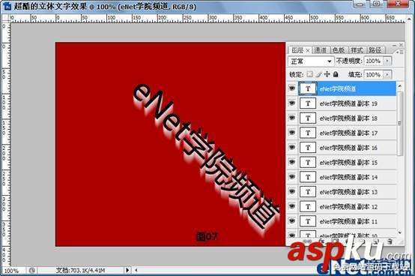Image resolution: width=415 pixels, height=276 pixels.
Task: Select layer name eNet学院频道 副本 15
Action: (348, 162)
